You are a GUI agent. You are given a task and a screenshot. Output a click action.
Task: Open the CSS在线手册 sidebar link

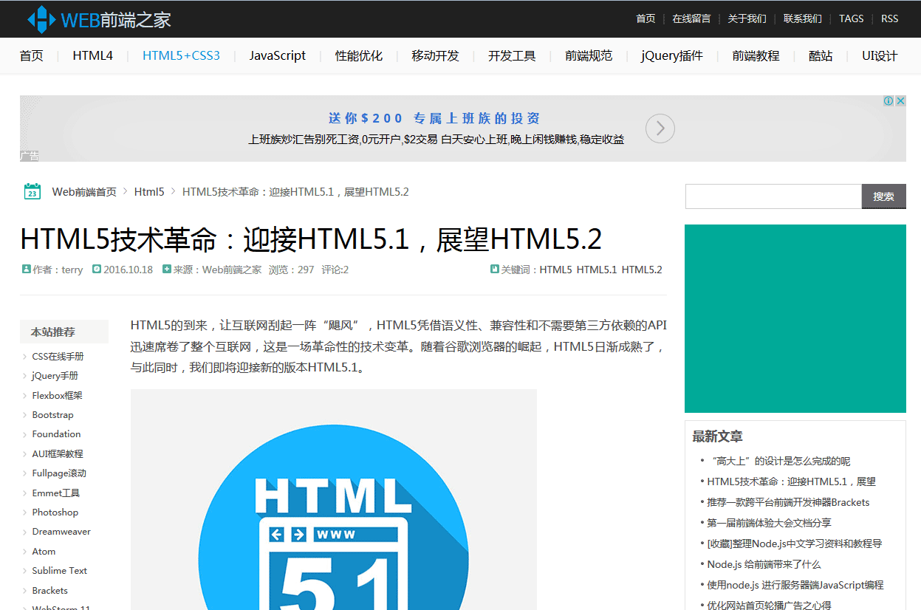(x=58, y=356)
